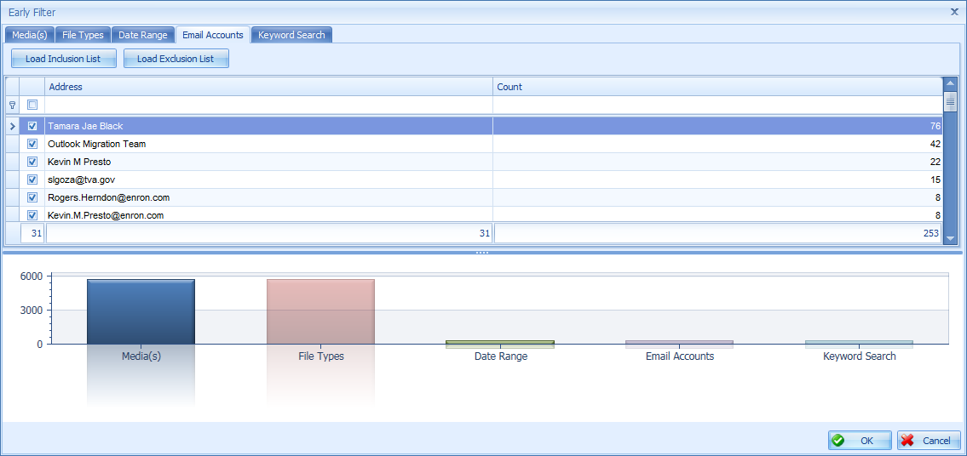Click Load Inclusion List button
967x456 pixels.
pyautogui.click(x=63, y=60)
